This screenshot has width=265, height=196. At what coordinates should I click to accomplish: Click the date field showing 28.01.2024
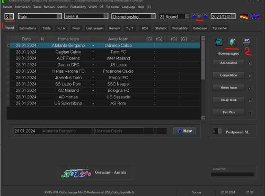[x=28, y=131]
